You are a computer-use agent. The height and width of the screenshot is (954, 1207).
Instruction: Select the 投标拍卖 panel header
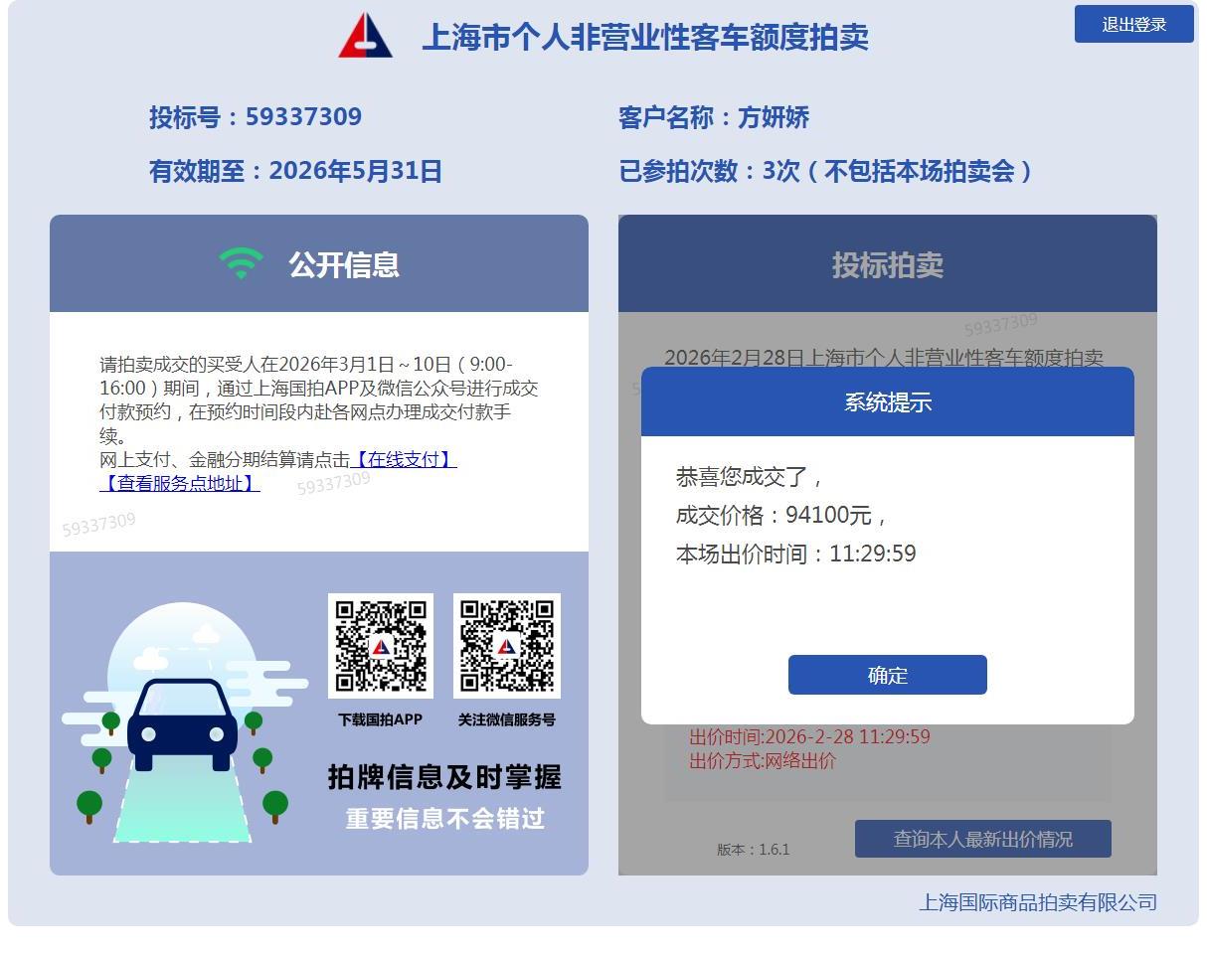(x=887, y=264)
